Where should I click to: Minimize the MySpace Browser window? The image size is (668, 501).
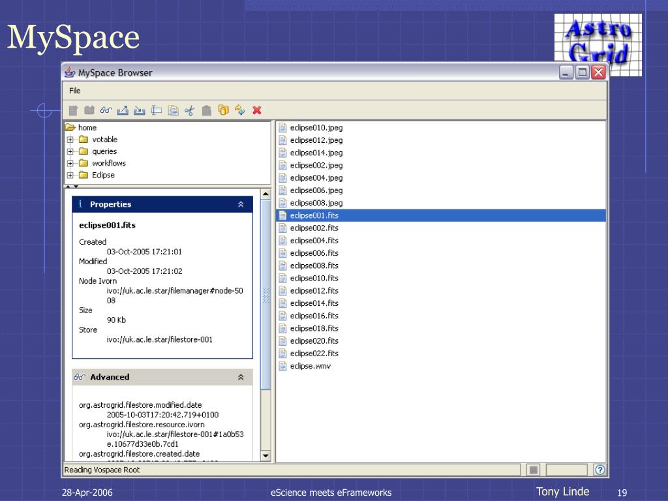click(566, 72)
